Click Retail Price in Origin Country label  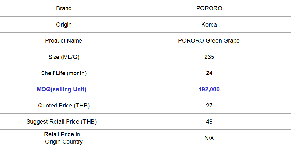[64, 138]
